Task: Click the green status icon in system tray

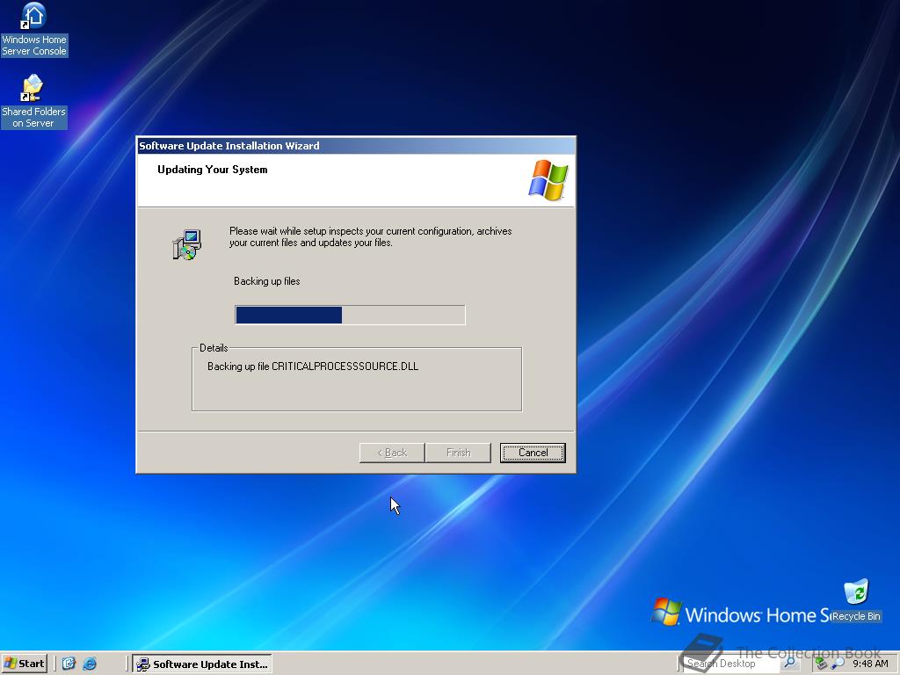Action: coord(821,664)
